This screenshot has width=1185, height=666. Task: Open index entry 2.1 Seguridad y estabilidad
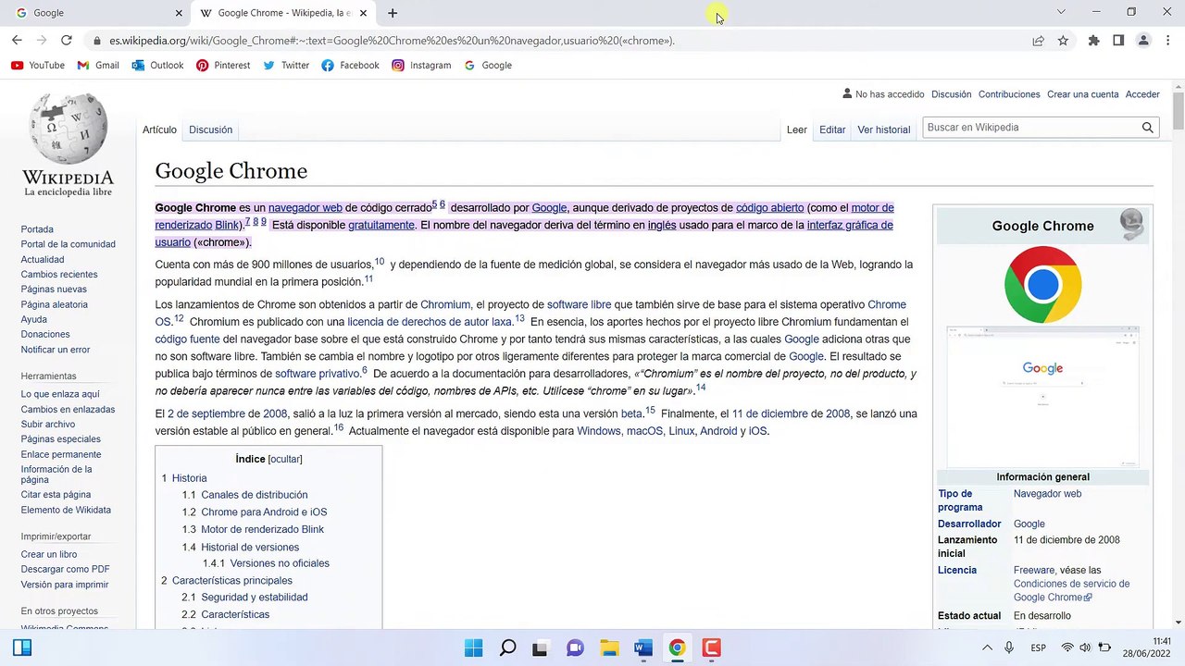pyautogui.click(x=244, y=598)
